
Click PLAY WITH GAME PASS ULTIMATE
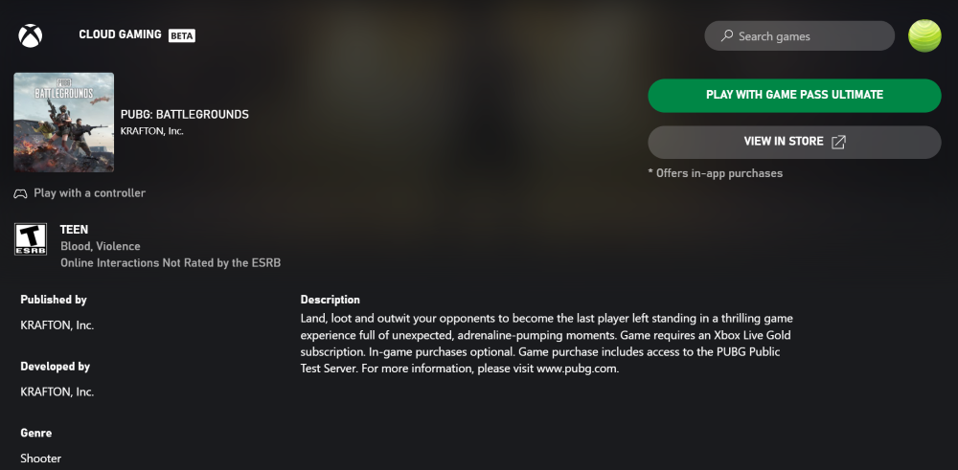click(794, 95)
